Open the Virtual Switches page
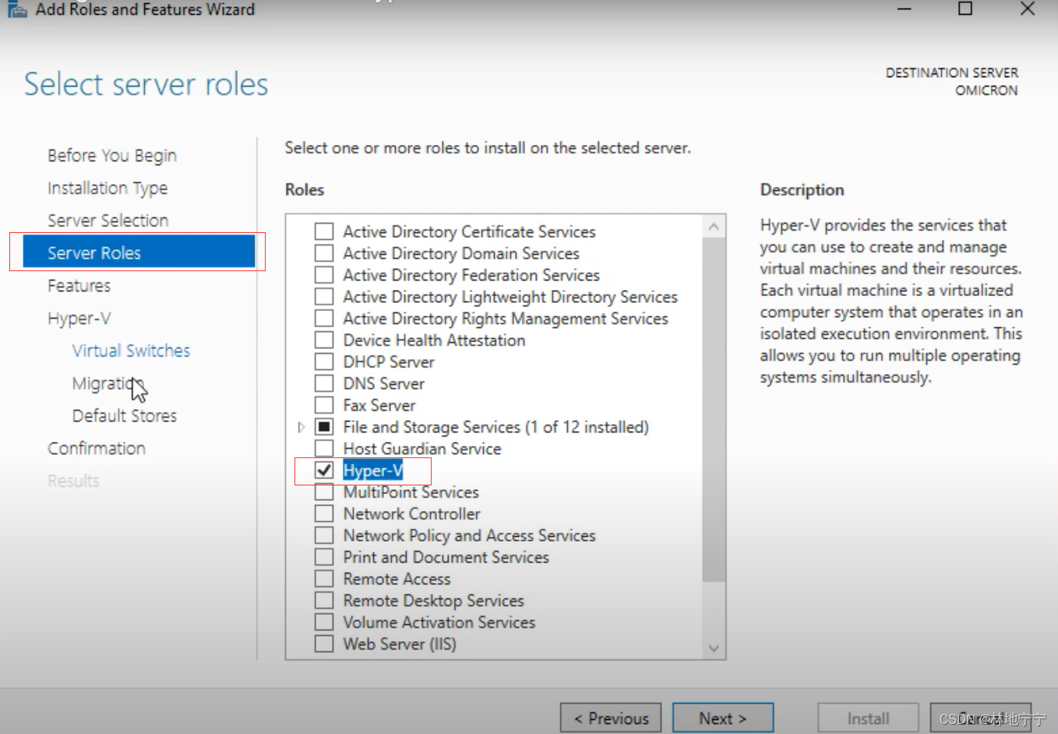Screen dimensions: 1058x734 tap(131, 351)
